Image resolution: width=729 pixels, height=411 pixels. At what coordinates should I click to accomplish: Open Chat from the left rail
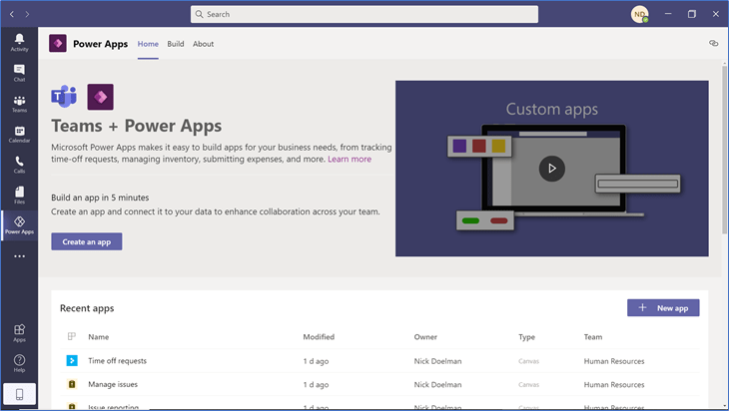[19, 73]
